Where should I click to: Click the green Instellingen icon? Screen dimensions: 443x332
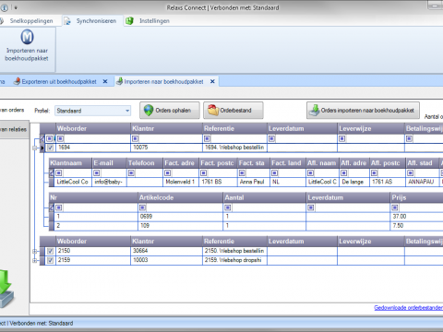129,21
